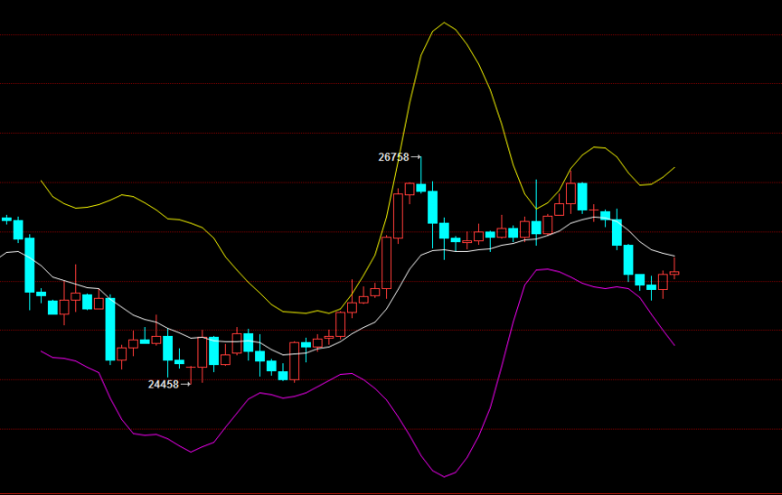782x495 pixels.
Task: Click the right end of the yellow upper band
Action: (674, 167)
